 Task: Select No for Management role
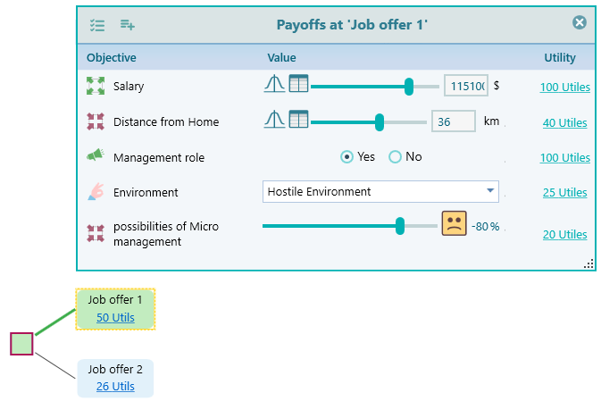click(396, 157)
